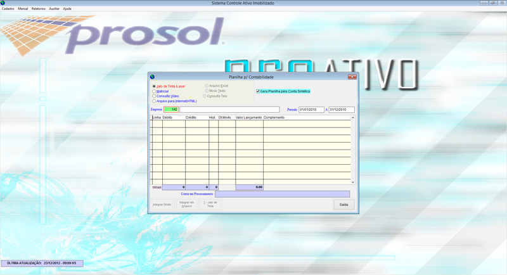This screenshot has height=275, width=507.
Task: Click the grid scrollbar down arrow
Action: (x=353, y=182)
